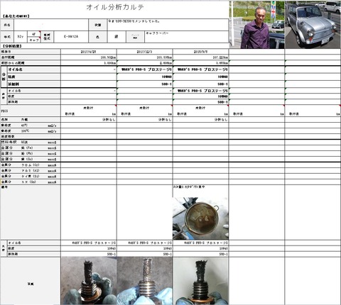
Task: Select bold 10W40 viscosity cell under 2017/12/3 column
Action: click(x=145, y=77)
